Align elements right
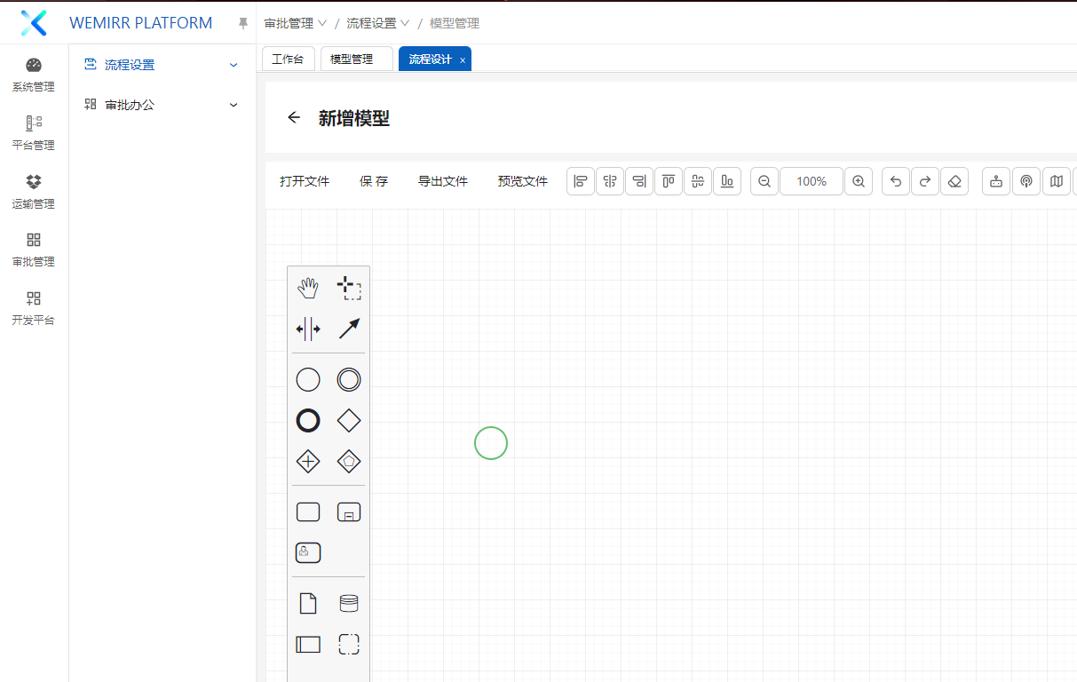The height and width of the screenshot is (682, 1077). click(639, 181)
